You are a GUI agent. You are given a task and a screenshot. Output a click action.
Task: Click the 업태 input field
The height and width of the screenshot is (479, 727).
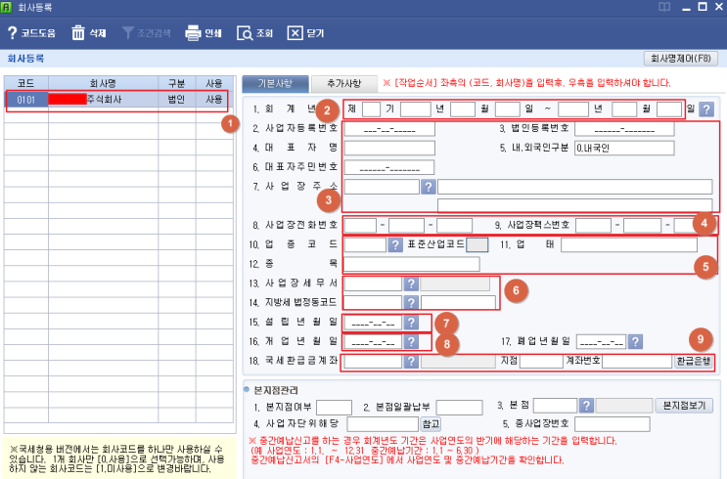pos(629,244)
